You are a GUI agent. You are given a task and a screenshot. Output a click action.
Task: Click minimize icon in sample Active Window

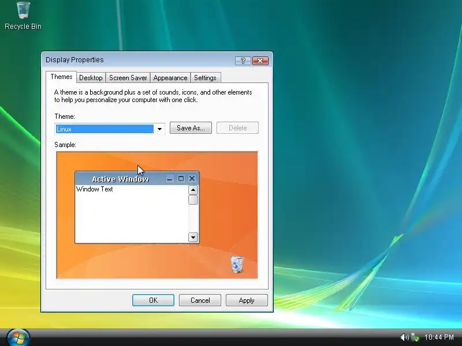coord(169,179)
